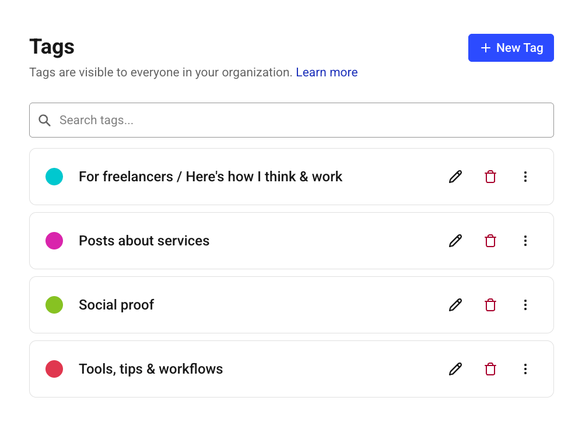Edit the 'For freelancers' tag with pencil icon
This screenshot has width=582, height=436.
point(455,177)
